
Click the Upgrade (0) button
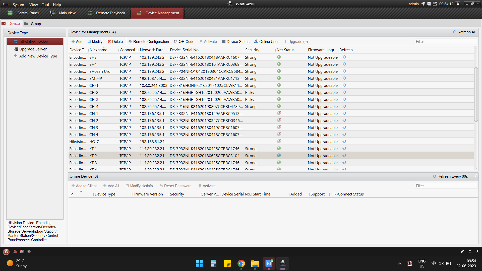(296, 42)
